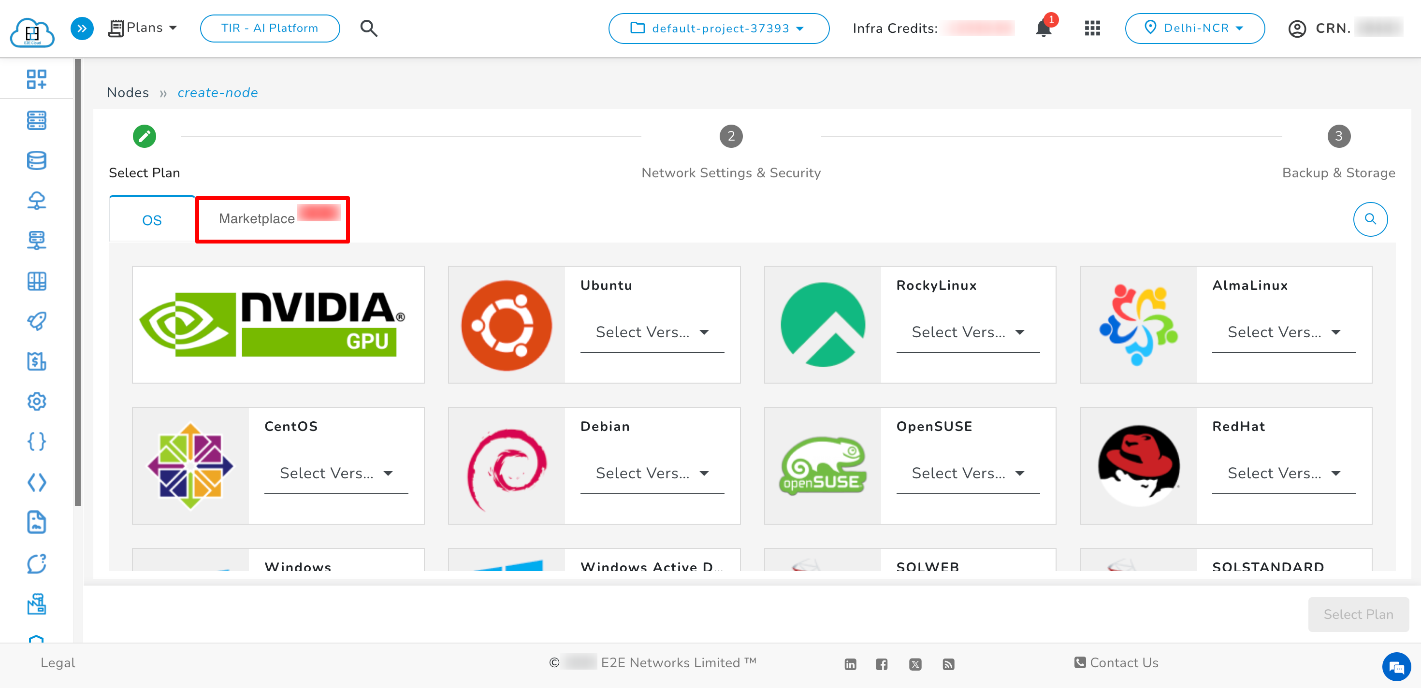Screen dimensions: 1421x688
Task: Select the database icon in the left sidebar
Action: [x=36, y=160]
